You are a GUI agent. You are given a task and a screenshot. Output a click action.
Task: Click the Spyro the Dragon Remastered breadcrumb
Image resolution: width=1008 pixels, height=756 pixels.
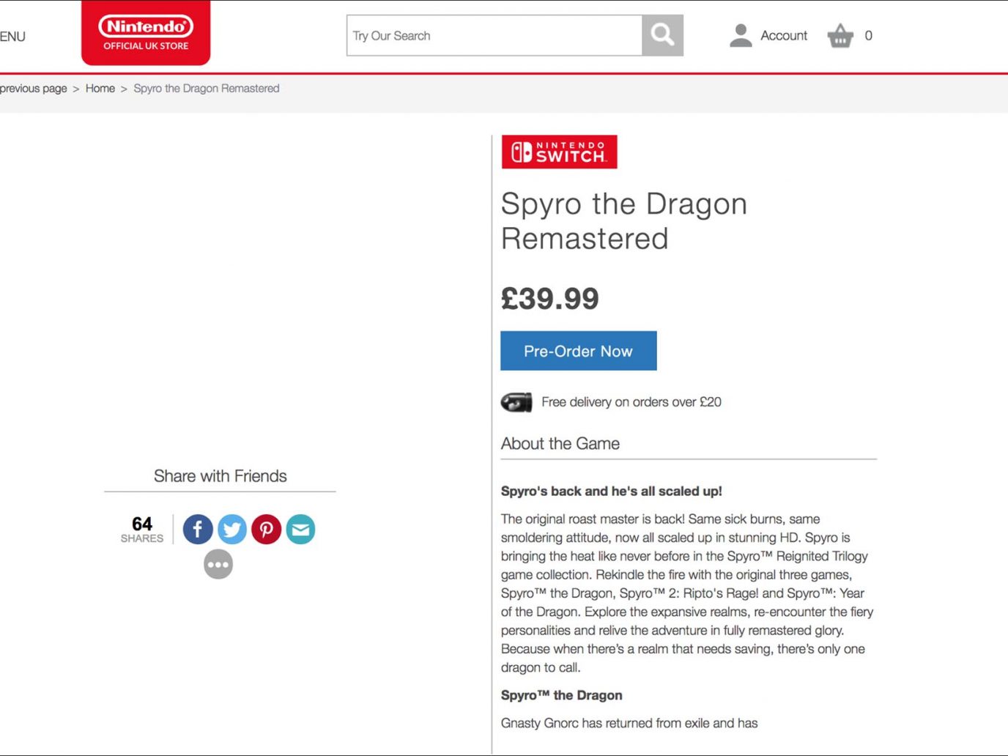coord(207,89)
